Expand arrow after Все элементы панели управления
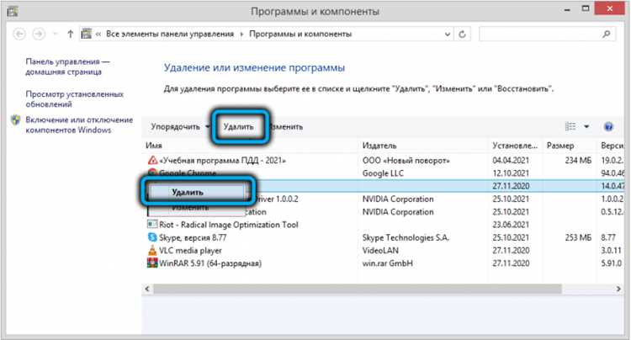 point(241,35)
